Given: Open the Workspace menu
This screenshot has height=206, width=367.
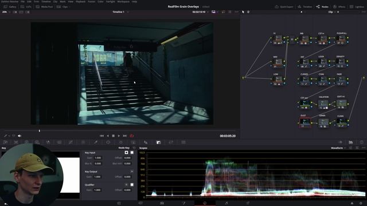Looking at the screenshot, I should click(123, 1).
